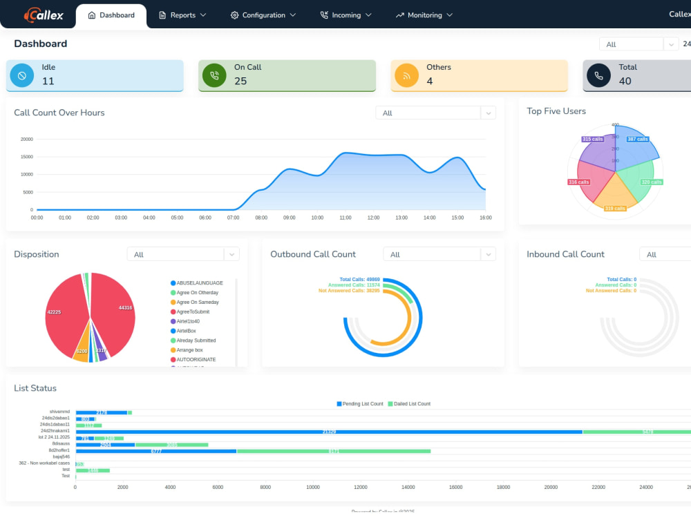
Task: Expand the Incoming chevron arrow
Action: (x=368, y=15)
